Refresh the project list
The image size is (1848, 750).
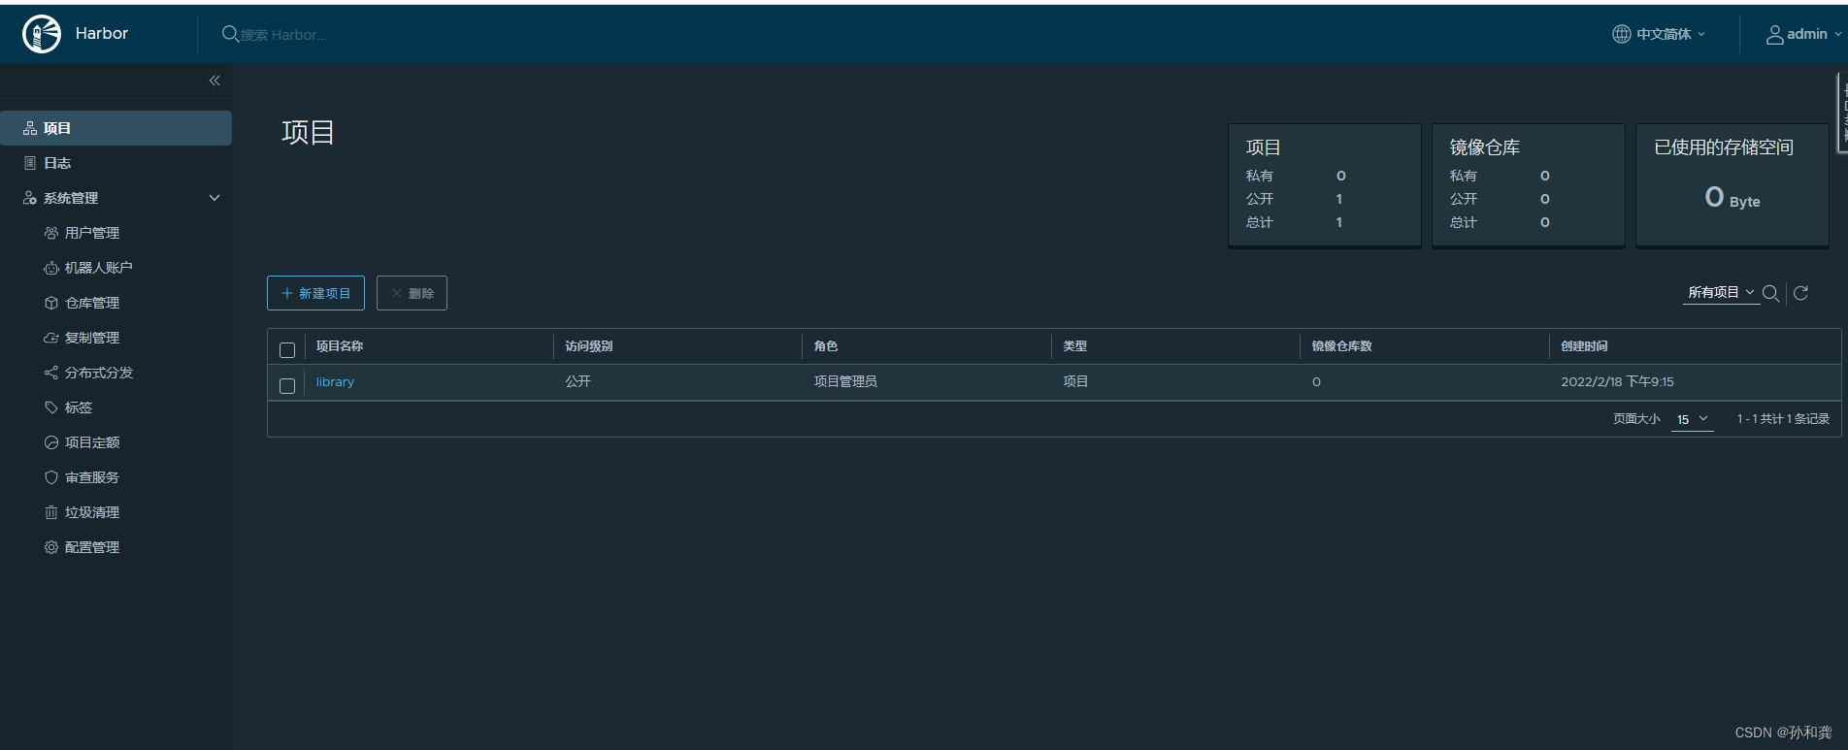[x=1800, y=293]
